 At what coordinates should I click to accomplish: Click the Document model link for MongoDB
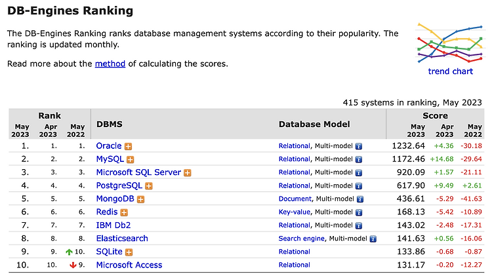pyautogui.click(x=295, y=199)
